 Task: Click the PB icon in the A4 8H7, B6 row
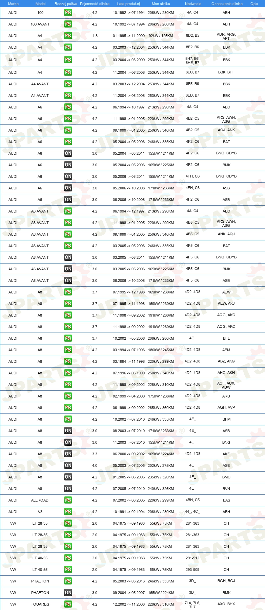tap(68, 60)
